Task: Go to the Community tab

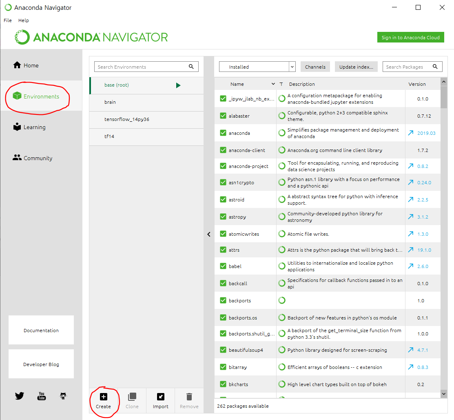Action: point(42,158)
